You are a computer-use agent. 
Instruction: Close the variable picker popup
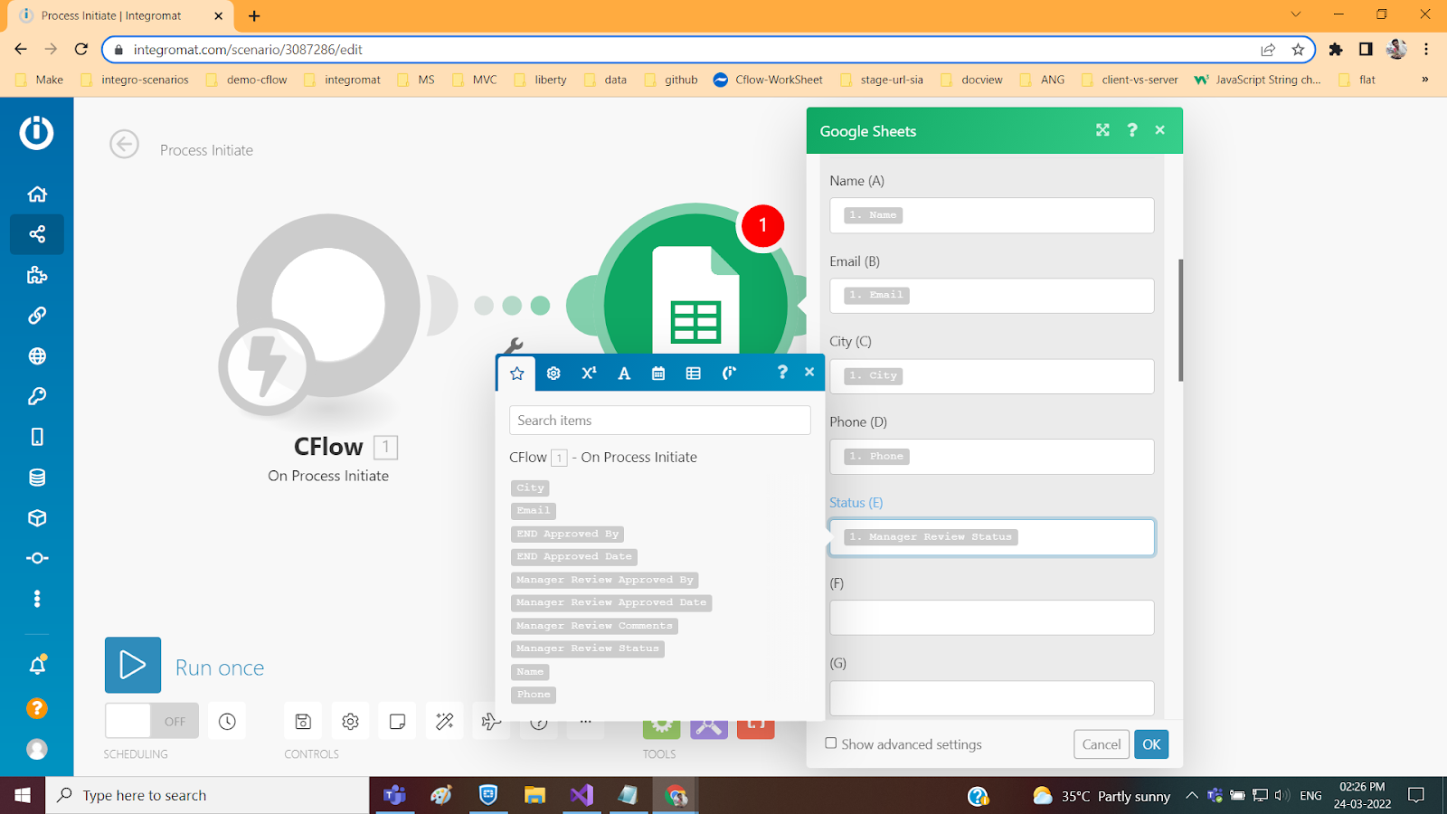pos(809,372)
